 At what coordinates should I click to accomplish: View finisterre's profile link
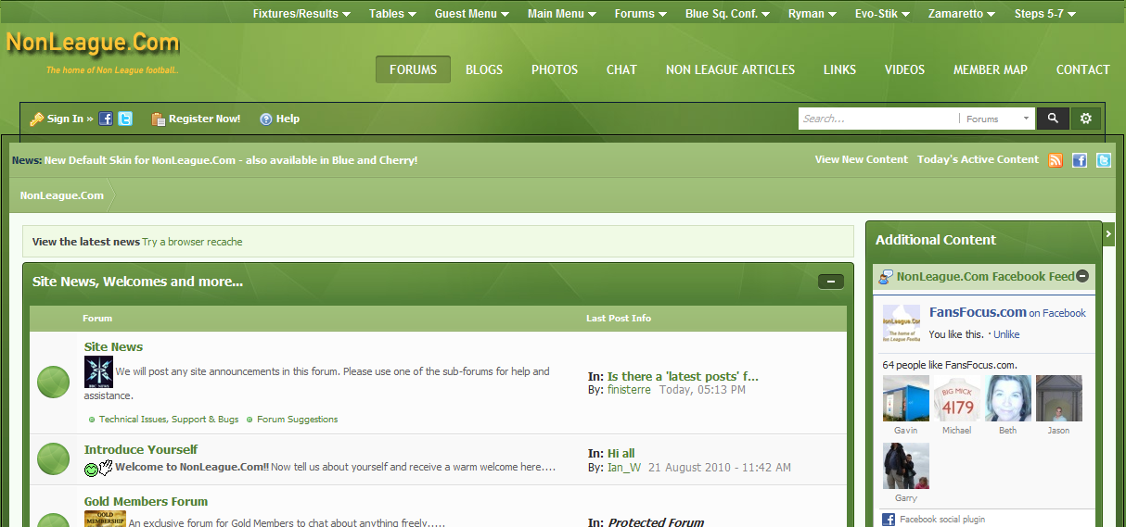[x=630, y=390]
